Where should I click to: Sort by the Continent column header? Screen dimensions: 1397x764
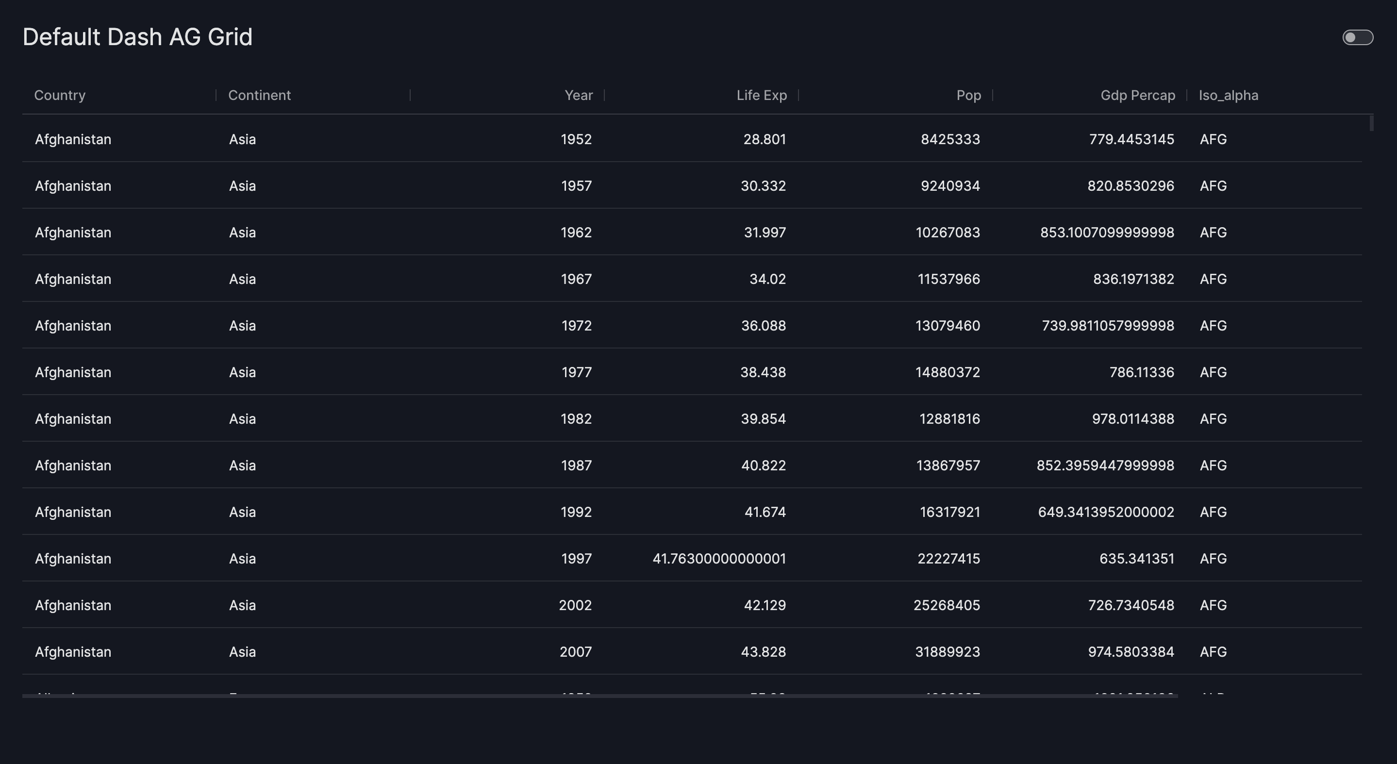coord(259,96)
